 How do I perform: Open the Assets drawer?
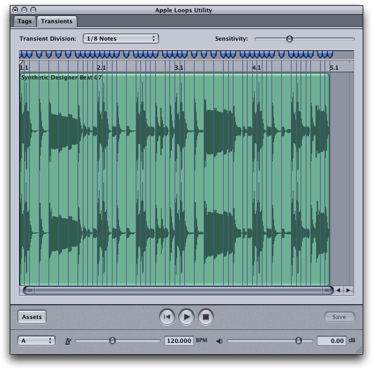(32, 317)
